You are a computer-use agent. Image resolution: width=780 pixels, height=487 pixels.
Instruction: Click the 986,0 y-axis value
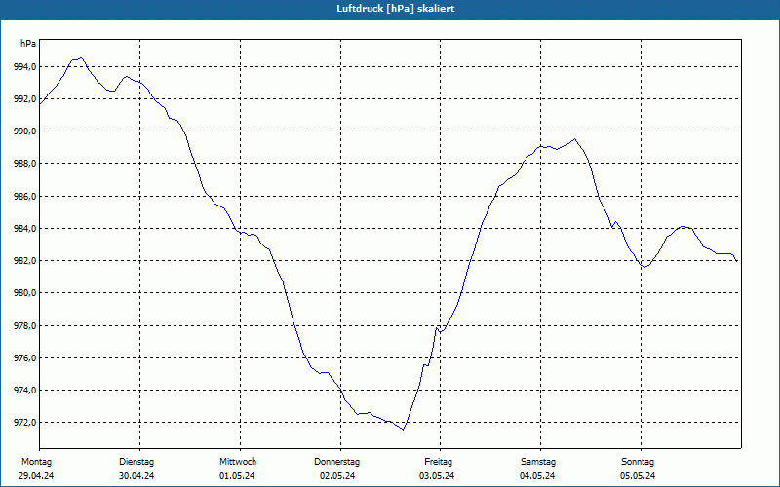point(26,197)
